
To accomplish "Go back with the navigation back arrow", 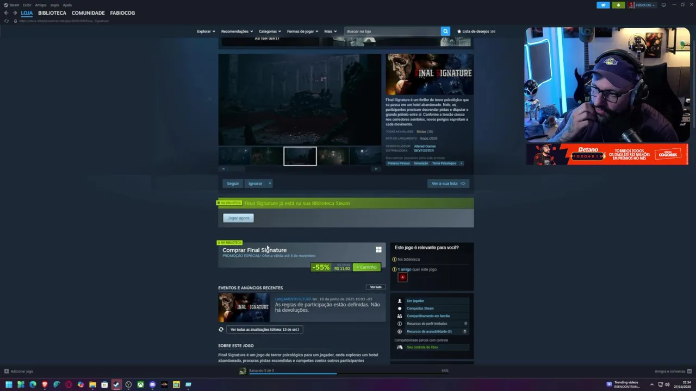I will click(7, 13).
